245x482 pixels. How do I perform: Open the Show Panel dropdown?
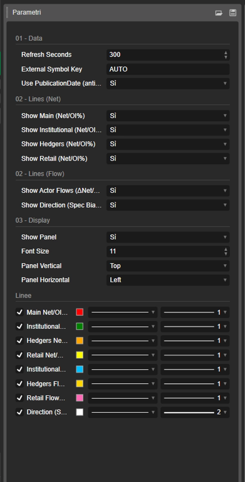pyautogui.click(x=167, y=237)
